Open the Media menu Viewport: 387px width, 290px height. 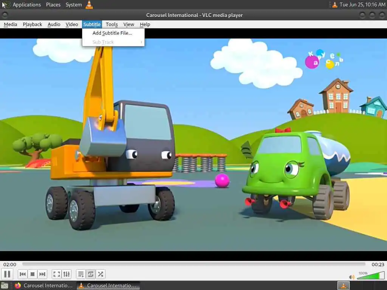point(10,25)
